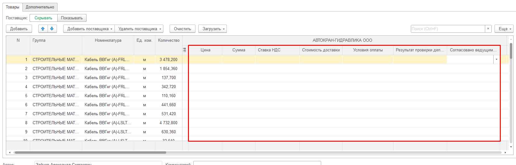Click the left arrow of the horizontal scrollbar

(x=10, y=153)
